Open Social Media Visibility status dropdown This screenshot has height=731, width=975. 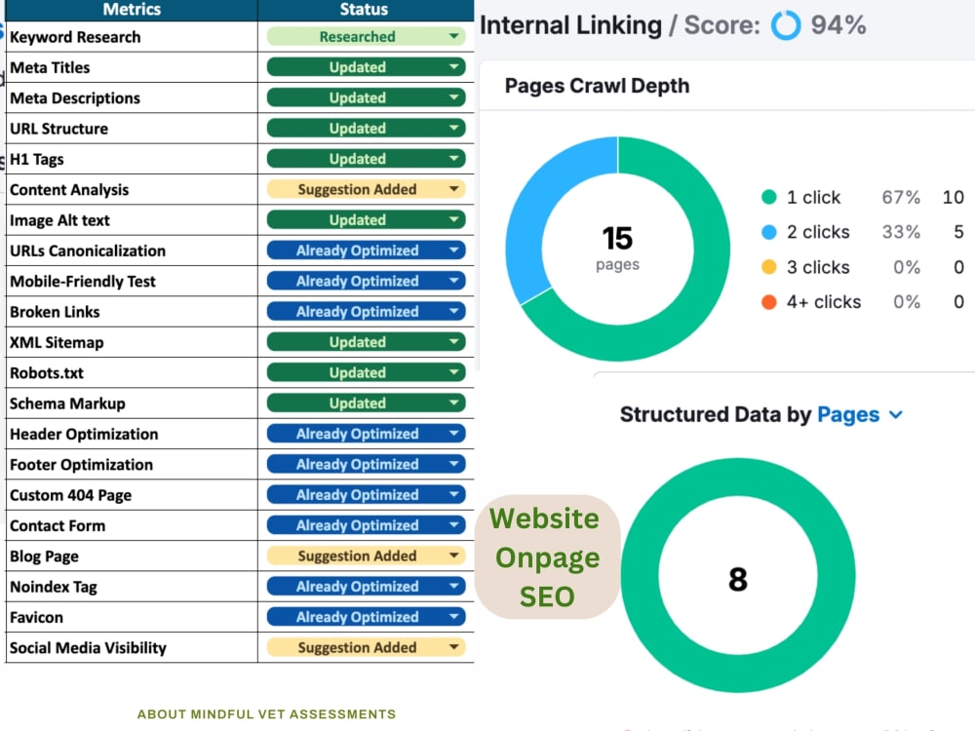[x=367, y=647]
